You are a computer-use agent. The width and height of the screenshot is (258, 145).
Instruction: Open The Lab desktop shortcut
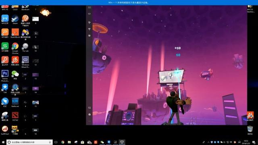point(25,48)
